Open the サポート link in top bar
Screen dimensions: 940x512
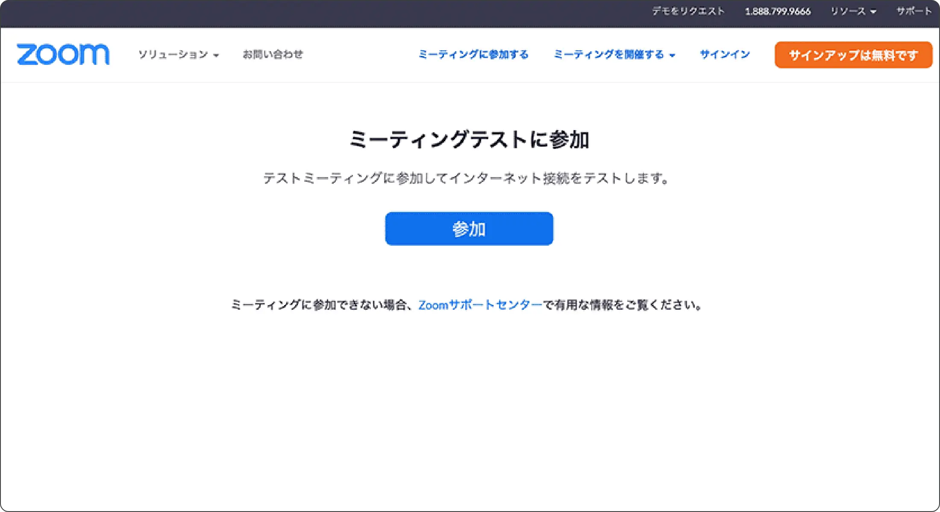pos(914,11)
